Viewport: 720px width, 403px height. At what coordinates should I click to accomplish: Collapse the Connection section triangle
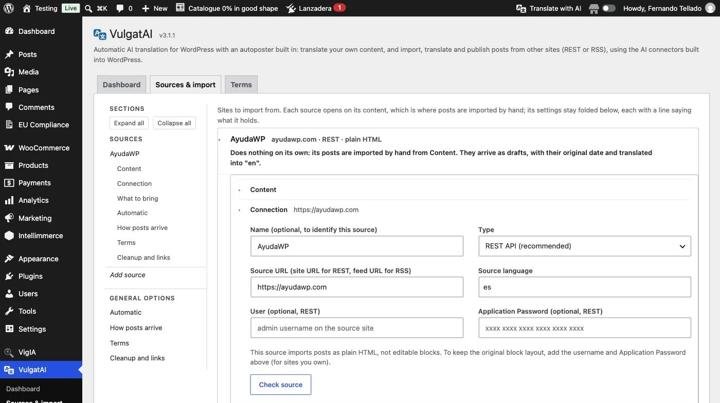pyautogui.click(x=240, y=210)
